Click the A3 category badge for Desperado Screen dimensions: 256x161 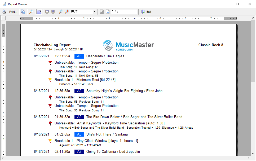[79, 56]
